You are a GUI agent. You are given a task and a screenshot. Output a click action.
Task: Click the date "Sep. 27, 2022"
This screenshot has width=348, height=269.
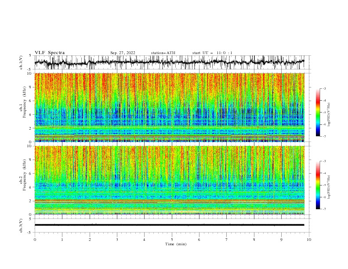123,53
